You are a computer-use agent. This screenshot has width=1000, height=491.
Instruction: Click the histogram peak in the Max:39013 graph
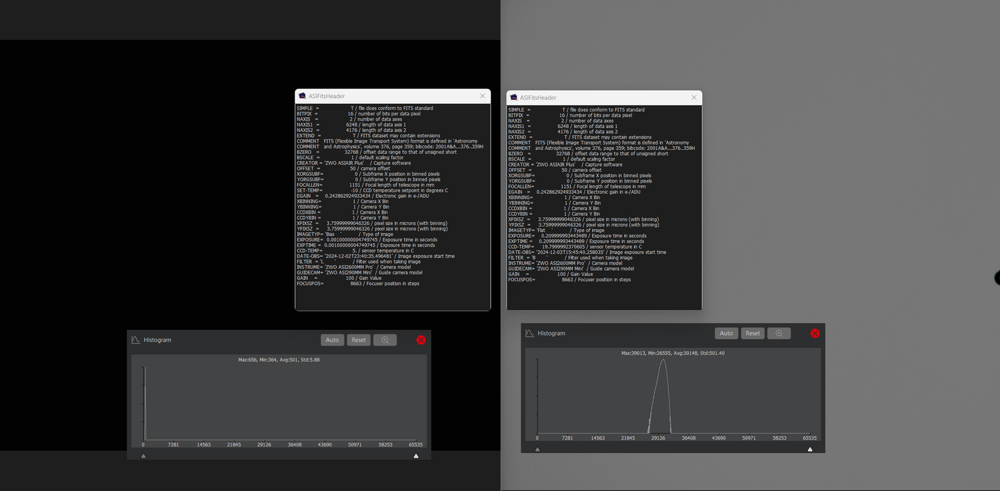(x=662, y=361)
